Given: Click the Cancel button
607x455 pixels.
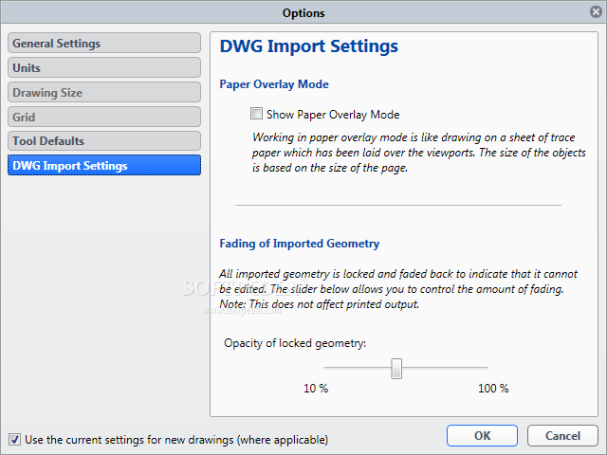Looking at the screenshot, I should 561,435.
